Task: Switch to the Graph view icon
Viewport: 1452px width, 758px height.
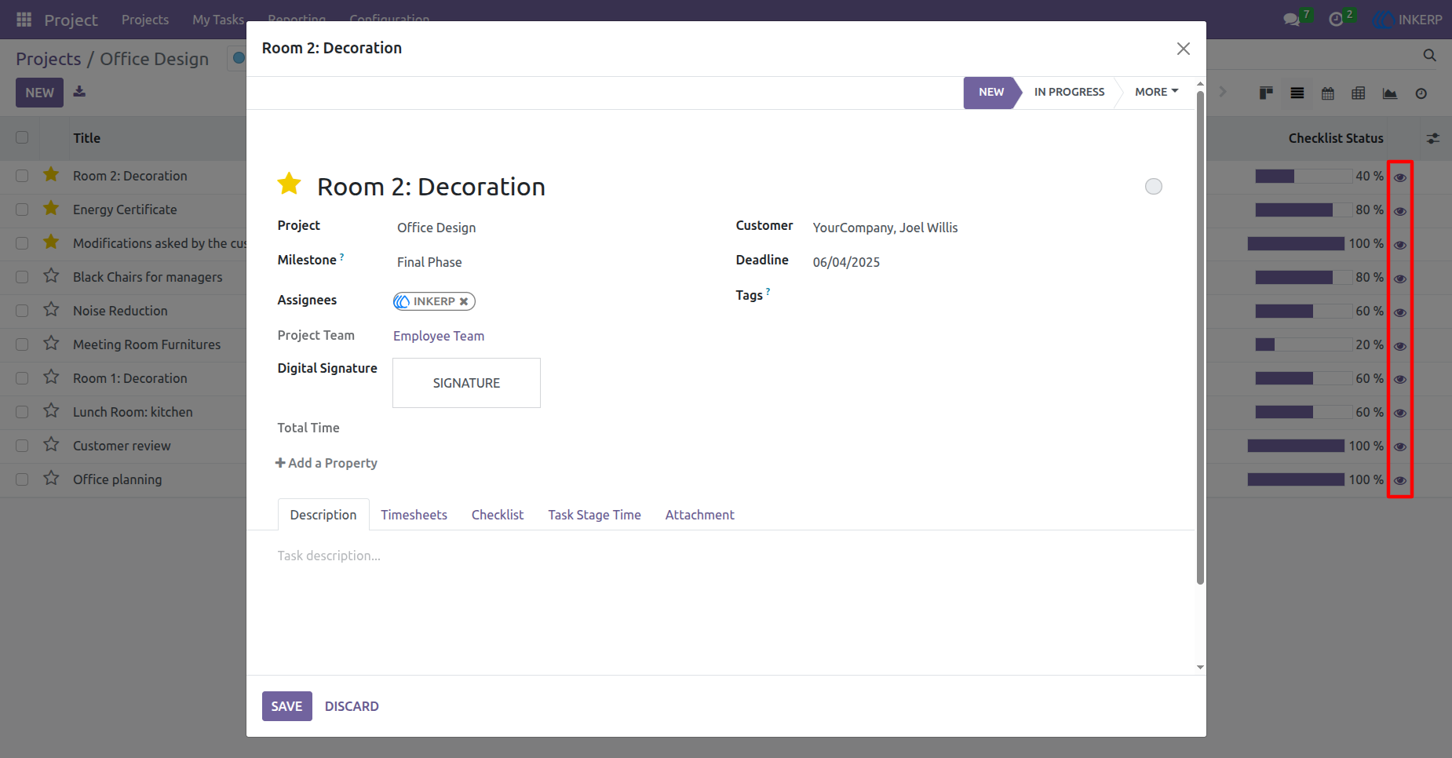Action: point(1390,93)
